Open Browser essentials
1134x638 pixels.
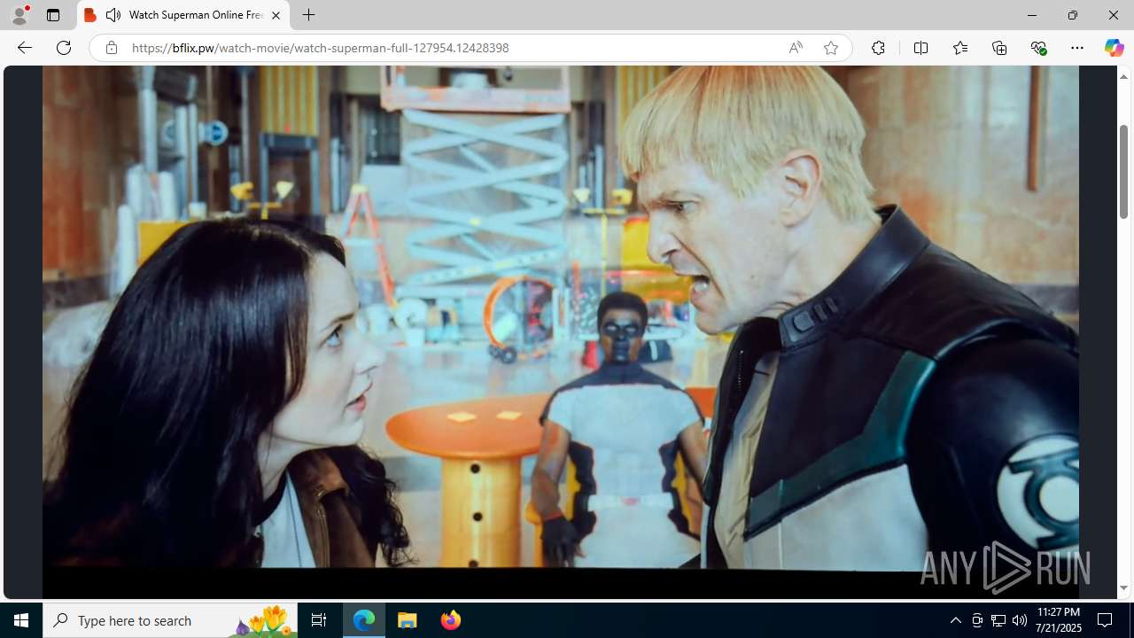coord(1038,48)
